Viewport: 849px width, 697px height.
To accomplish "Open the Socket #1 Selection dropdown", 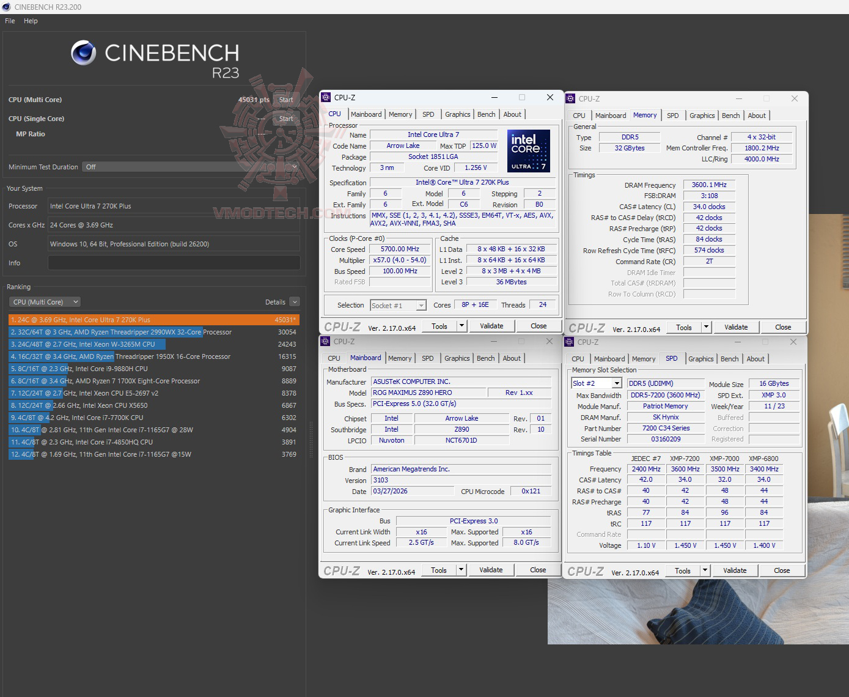I will [399, 305].
